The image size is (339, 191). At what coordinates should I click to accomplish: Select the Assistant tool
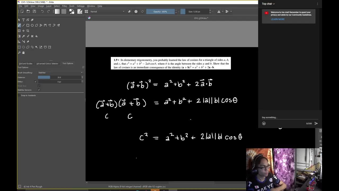[x=19, y=42]
